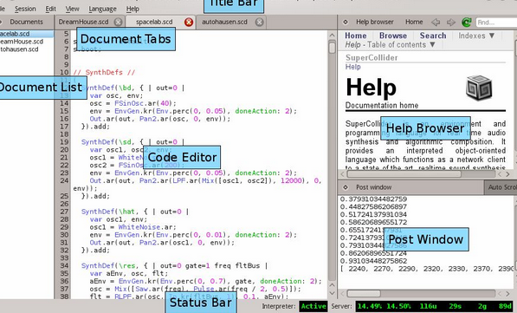Open the Search link in help page
The image size is (517, 313).
433,36
